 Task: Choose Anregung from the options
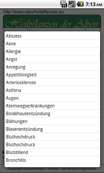tap(52, 67)
